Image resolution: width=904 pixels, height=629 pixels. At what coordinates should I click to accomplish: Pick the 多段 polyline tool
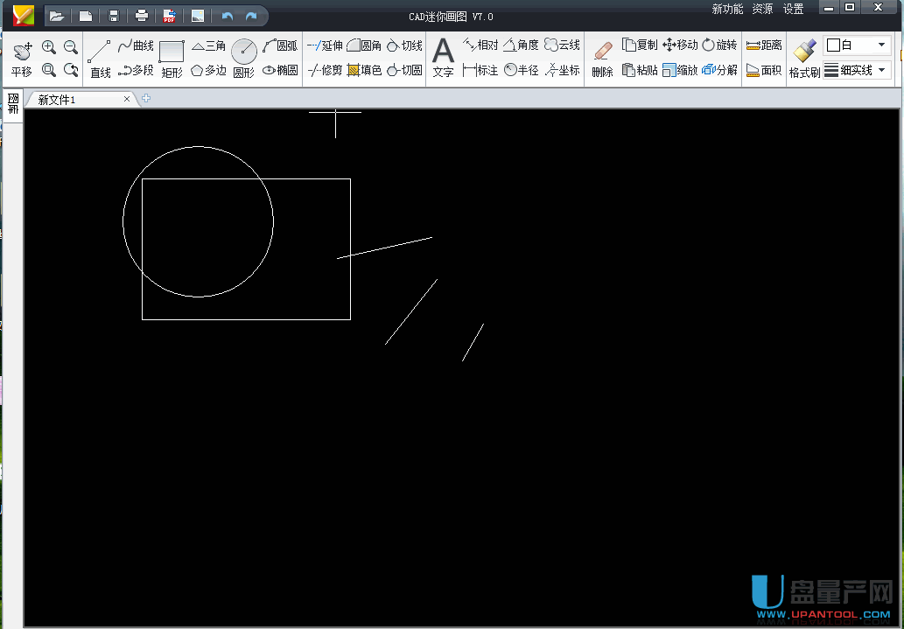pyautogui.click(x=136, y=70)
